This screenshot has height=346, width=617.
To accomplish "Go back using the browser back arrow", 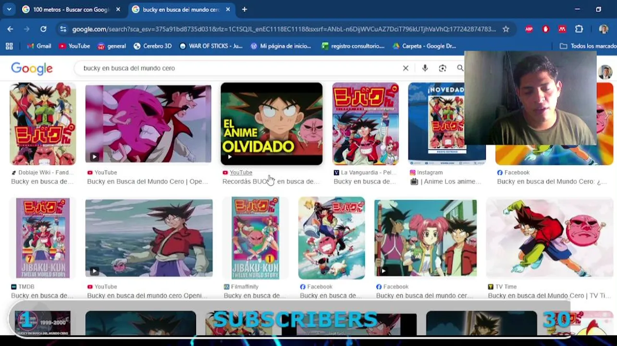I will coord(10,29).
